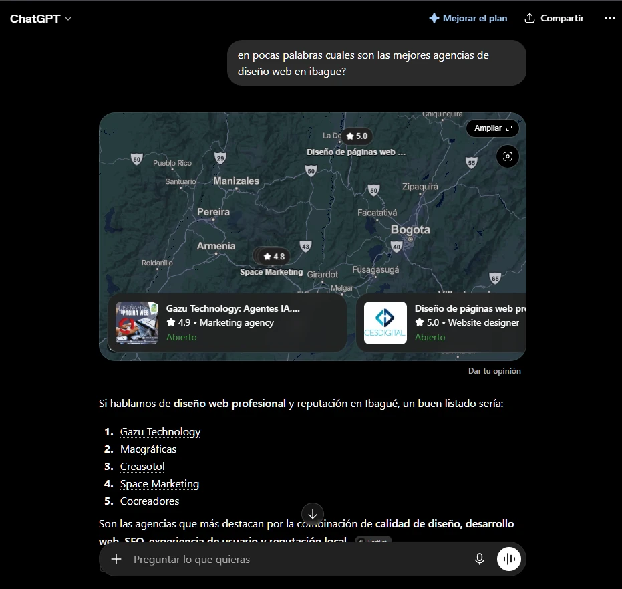Click the Mejorar el plan button
This screenshot has width=622, height=589.
(468, 18)
